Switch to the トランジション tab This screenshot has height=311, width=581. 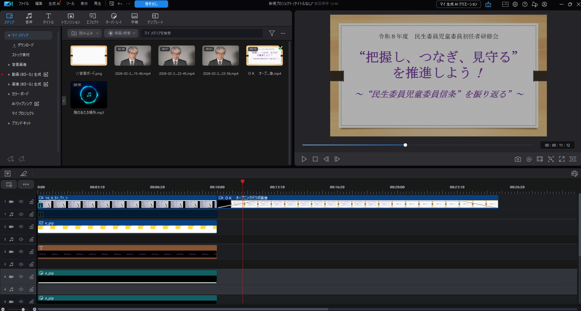click(x=70, y=18)
